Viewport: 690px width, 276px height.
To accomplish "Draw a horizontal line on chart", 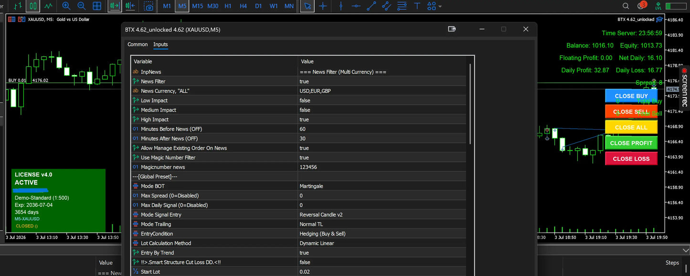I will click(x=356, y=6).
